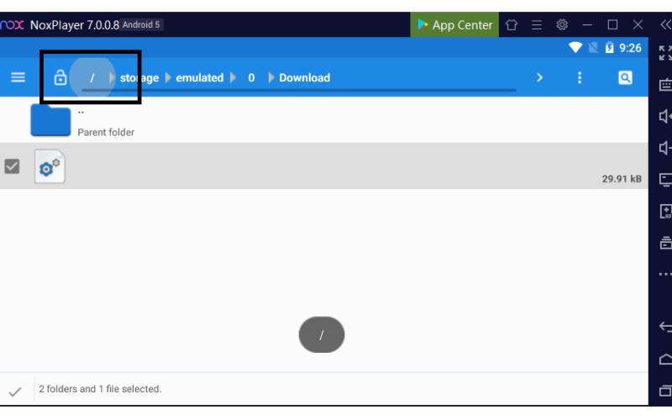Screen dimensions: 672x420
Task: Open file search magnifier
Action: click(x=625, y=77)
